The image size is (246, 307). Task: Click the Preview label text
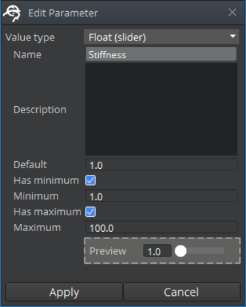click(x=108, y=251)
